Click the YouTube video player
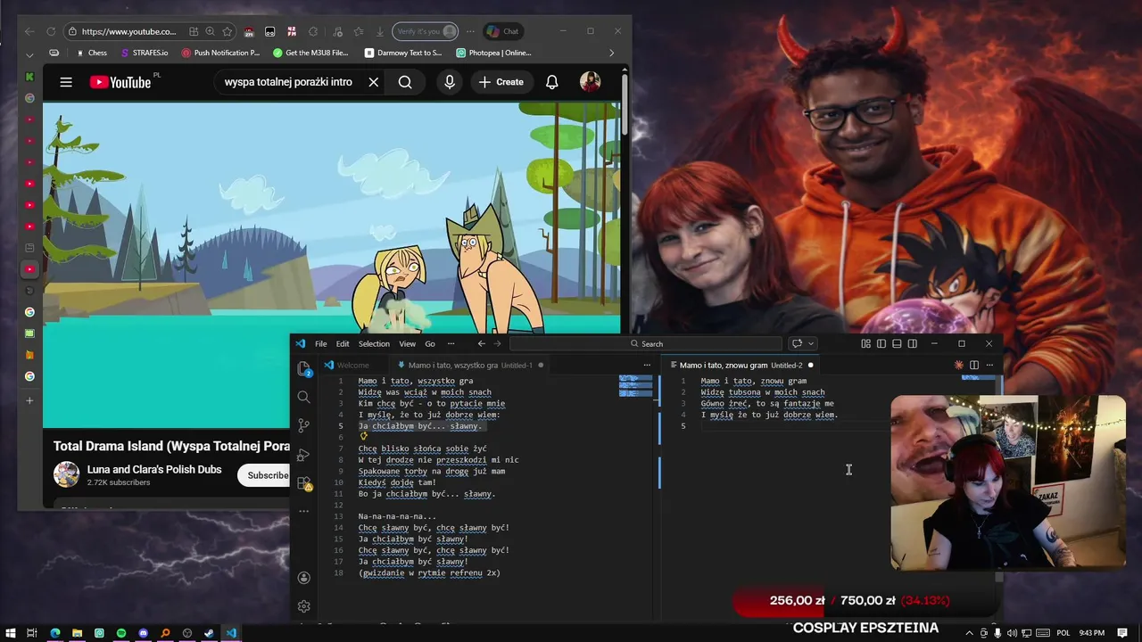Image resolution: width=1142 pixels, height=642 pixels. (331, 265)
